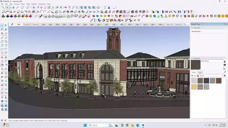
Task: Switch to the Scene 19 tab
Action: click(x=169, y=25)
